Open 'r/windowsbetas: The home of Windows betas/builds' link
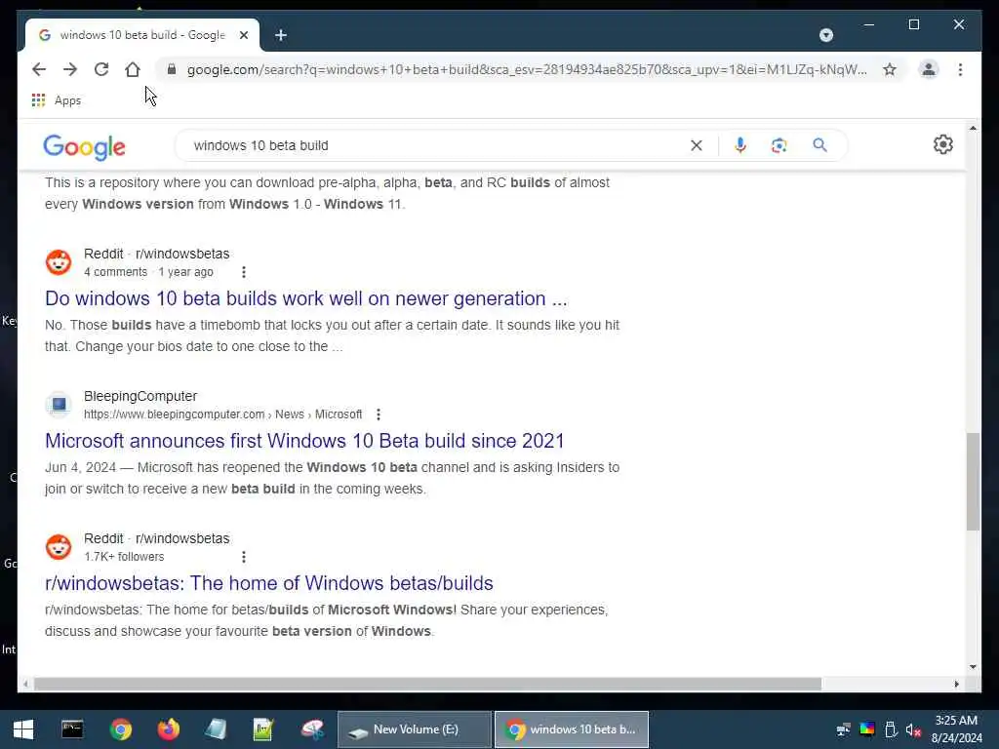This screenshot has width=999, height=749. coord(269,583)
